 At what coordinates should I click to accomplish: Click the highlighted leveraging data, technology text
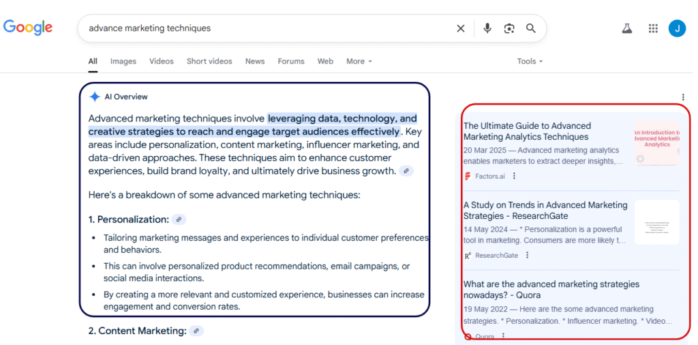[x=252, y=125]
